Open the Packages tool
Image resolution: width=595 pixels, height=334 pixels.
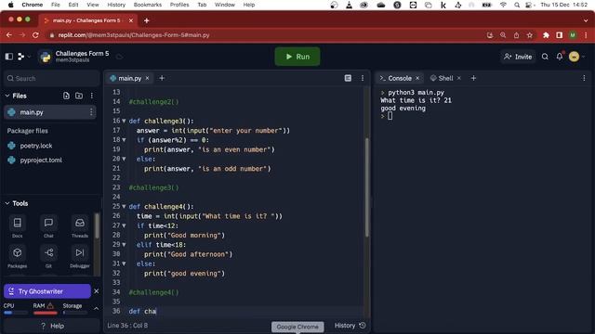[18, 256]
